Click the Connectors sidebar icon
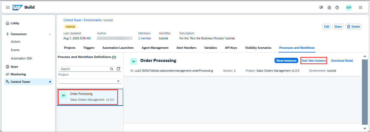Viewport: 370px width, 132px height. 8,34
